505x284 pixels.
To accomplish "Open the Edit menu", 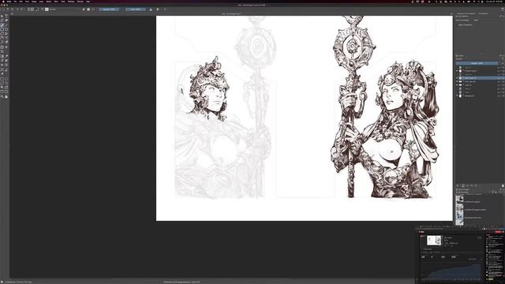I will click(x=21, y=2).
